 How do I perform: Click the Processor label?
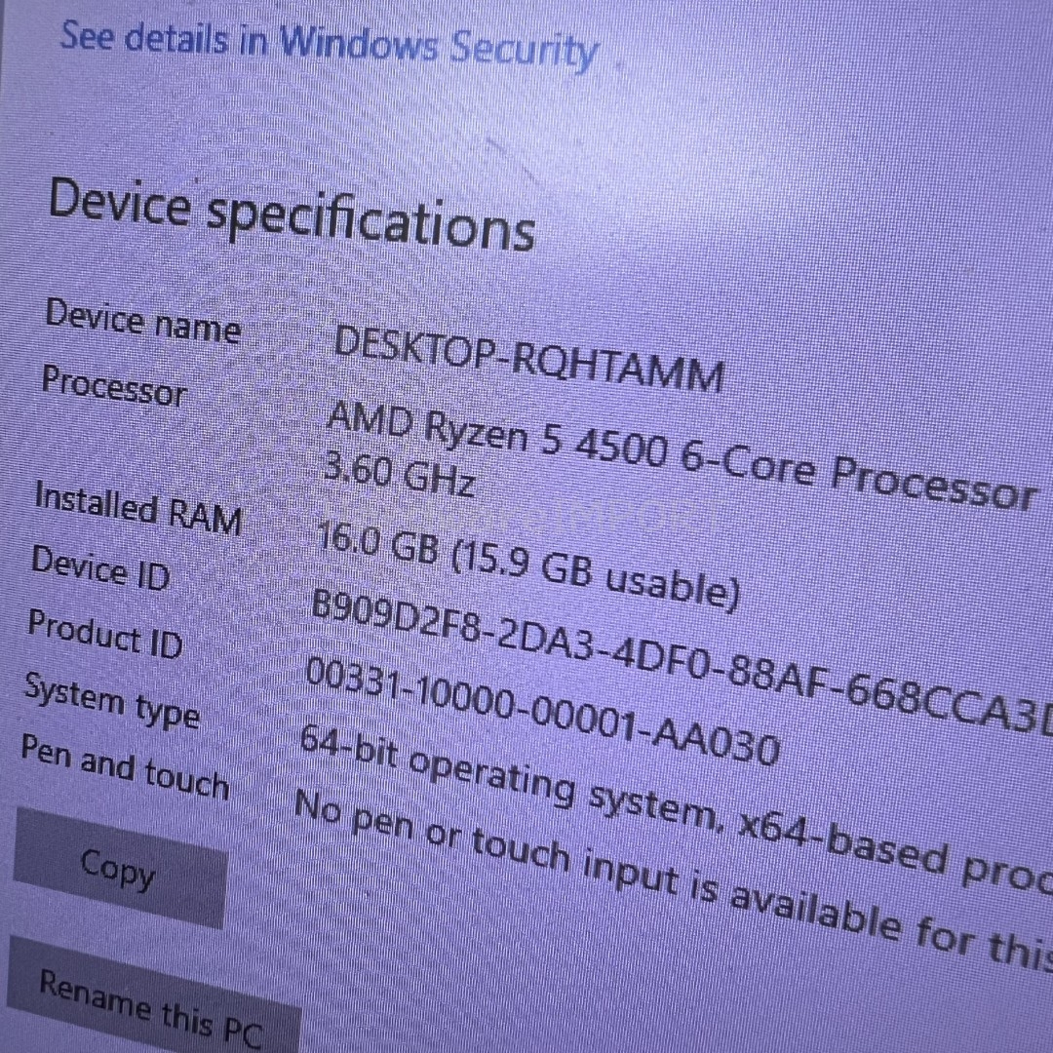click(x=113, y=387)
